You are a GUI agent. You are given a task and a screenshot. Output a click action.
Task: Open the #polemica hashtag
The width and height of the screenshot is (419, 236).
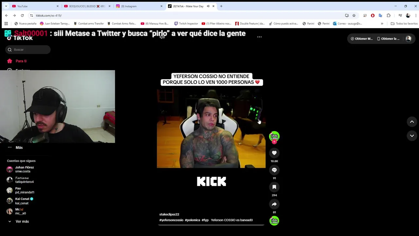pyautogui.click(x=192, y=220)
